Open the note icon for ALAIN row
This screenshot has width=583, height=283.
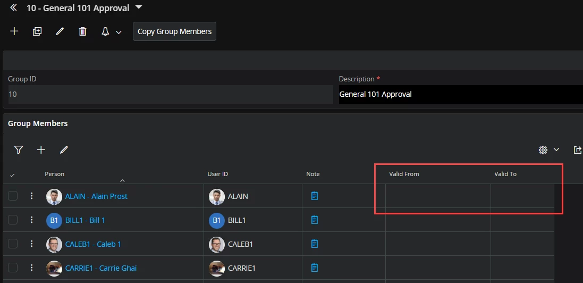coord(315,196)
